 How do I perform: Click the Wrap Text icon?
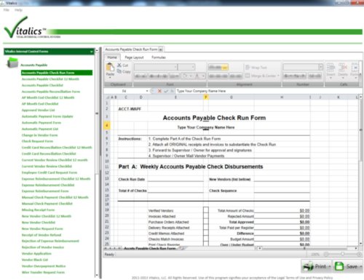248,68
